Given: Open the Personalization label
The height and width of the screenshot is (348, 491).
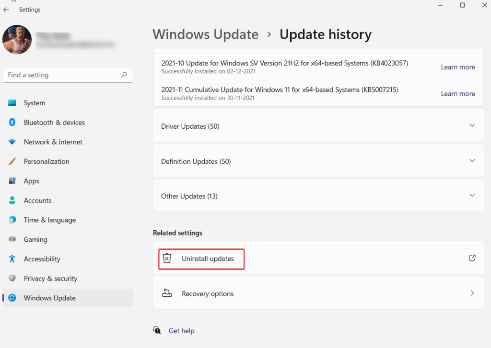Looking at the screenshot, I should (x=47, y=161).
